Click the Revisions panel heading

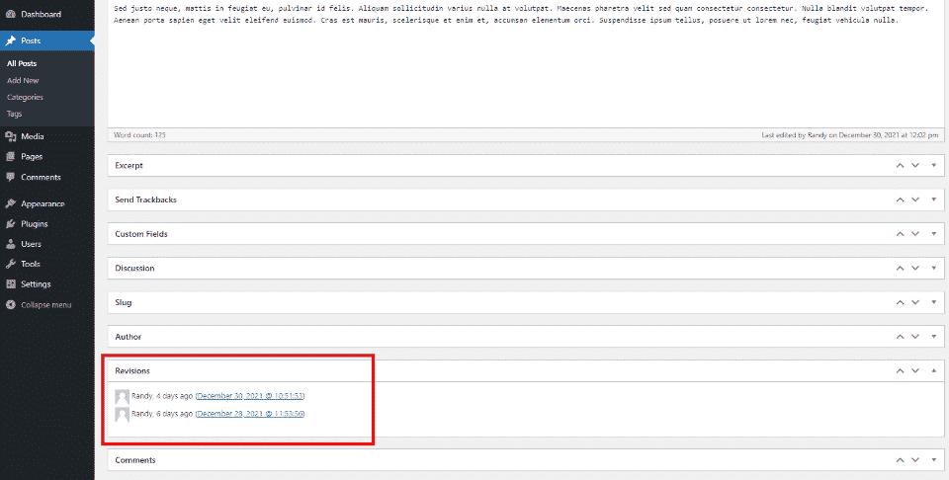click(x=132, y=371)
